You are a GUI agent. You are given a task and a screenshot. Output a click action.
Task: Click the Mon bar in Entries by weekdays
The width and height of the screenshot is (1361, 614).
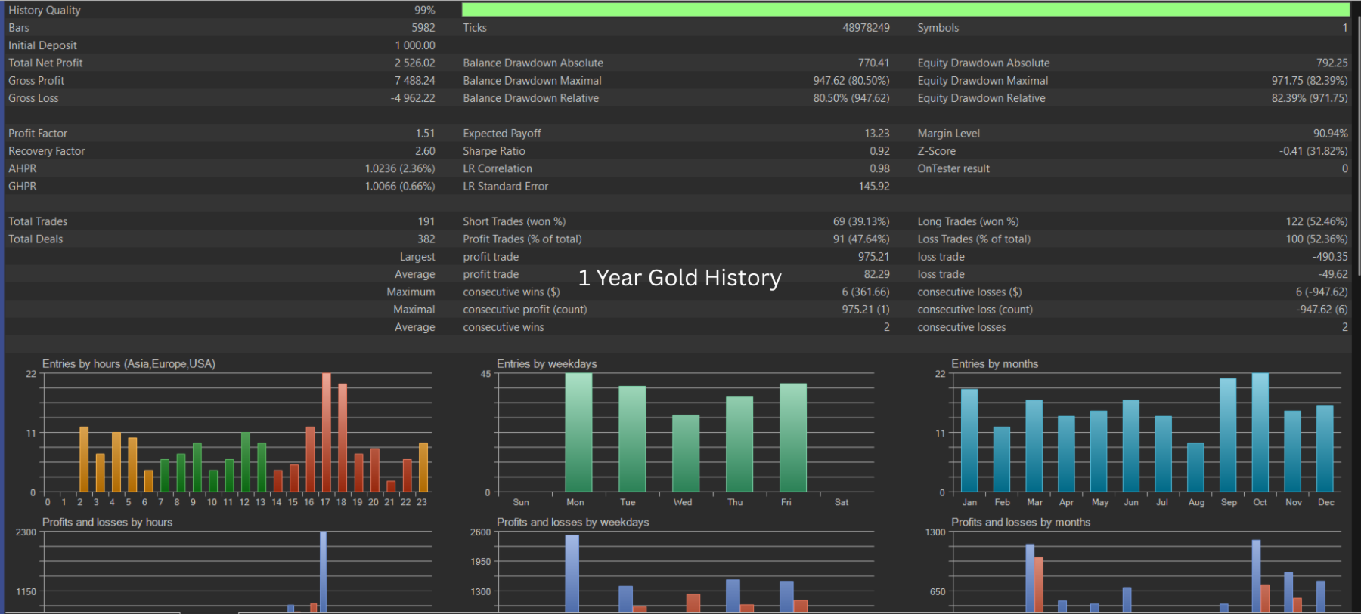578,433
